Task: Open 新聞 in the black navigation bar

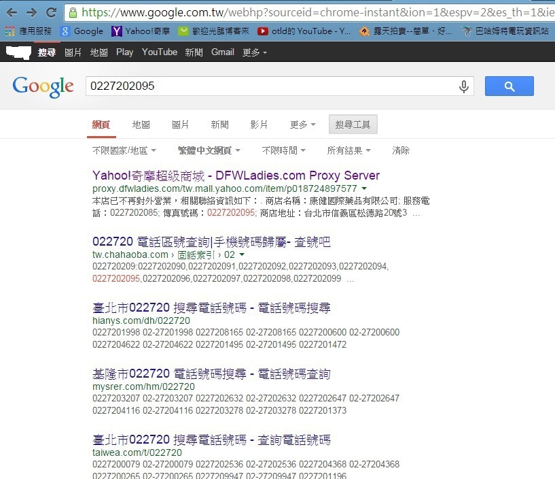Action: 194,52
